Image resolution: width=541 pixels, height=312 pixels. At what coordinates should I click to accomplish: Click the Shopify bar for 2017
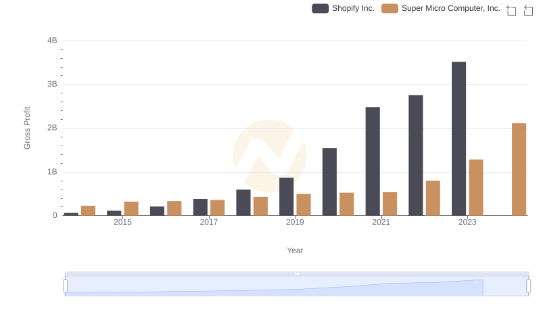pos(200,207)
